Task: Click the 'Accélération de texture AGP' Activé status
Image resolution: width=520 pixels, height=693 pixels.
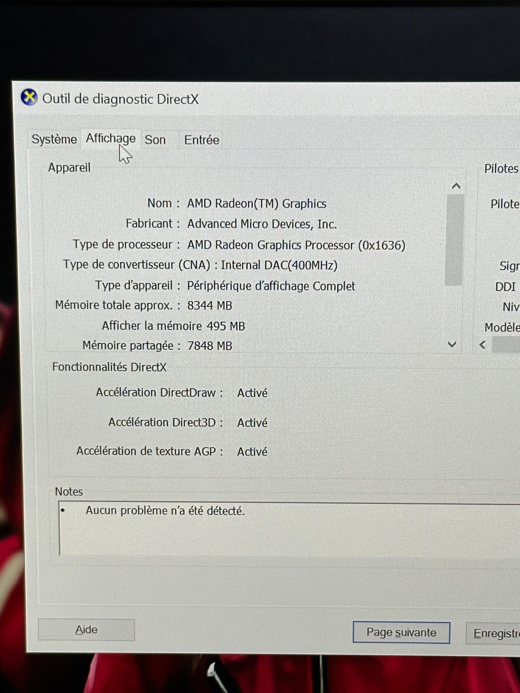Action: 252,452
